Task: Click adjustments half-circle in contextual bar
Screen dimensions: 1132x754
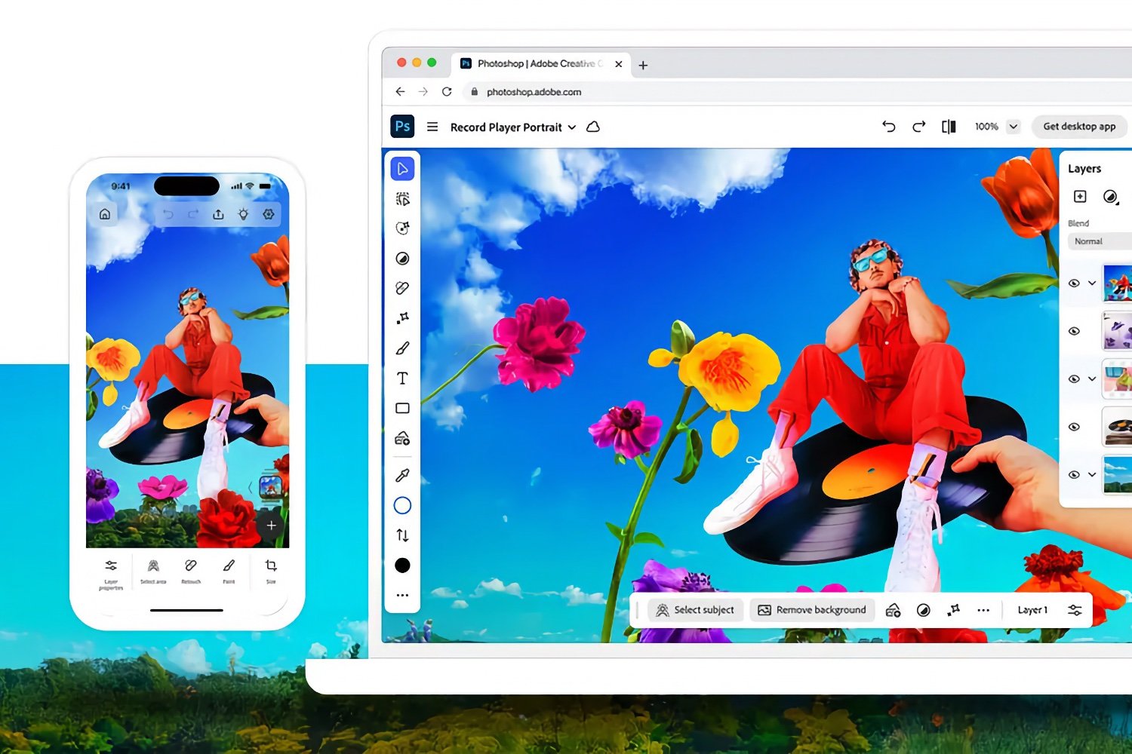Action: point(923,610)
